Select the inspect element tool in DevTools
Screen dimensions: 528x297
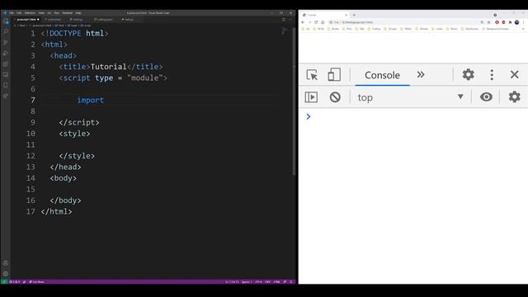coord(312,75)
